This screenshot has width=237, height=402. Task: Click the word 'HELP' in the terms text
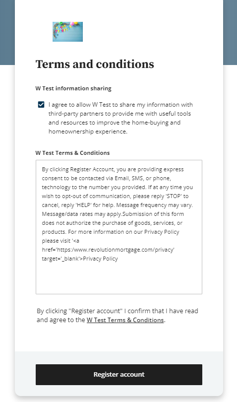83,205
